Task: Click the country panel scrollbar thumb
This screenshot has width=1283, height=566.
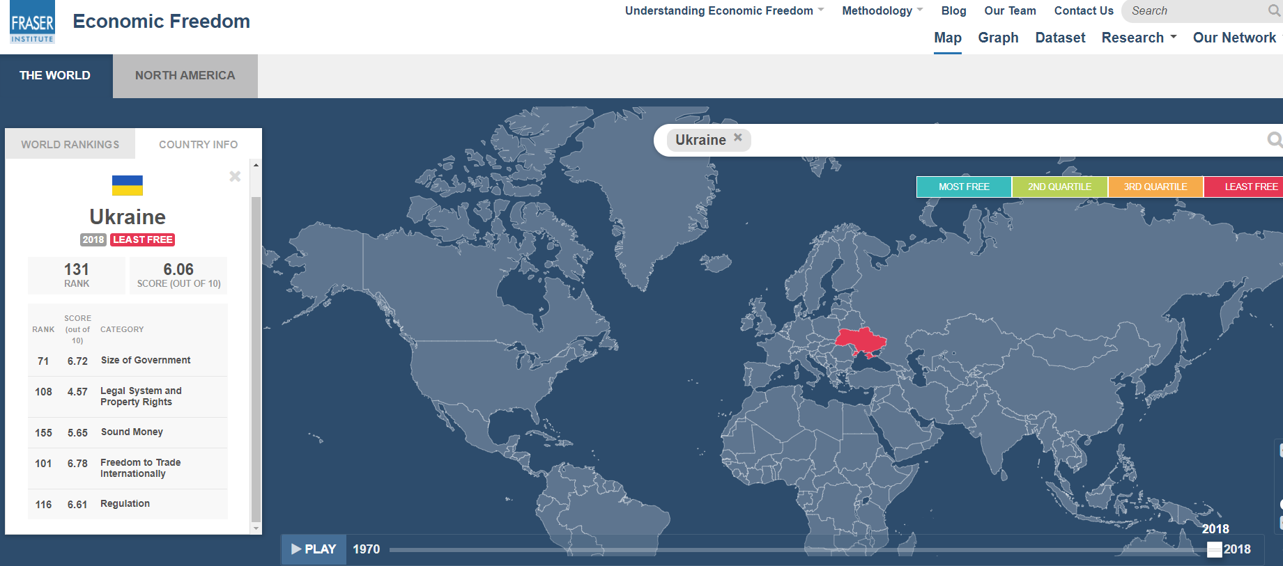Action: [x=256, y=359]
